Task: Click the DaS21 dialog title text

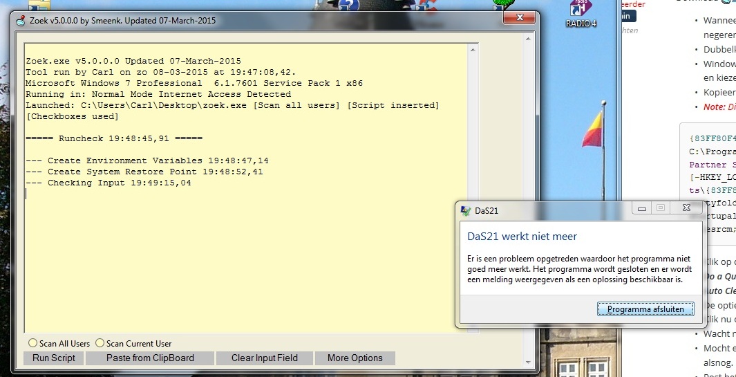Action: point(487,210)
